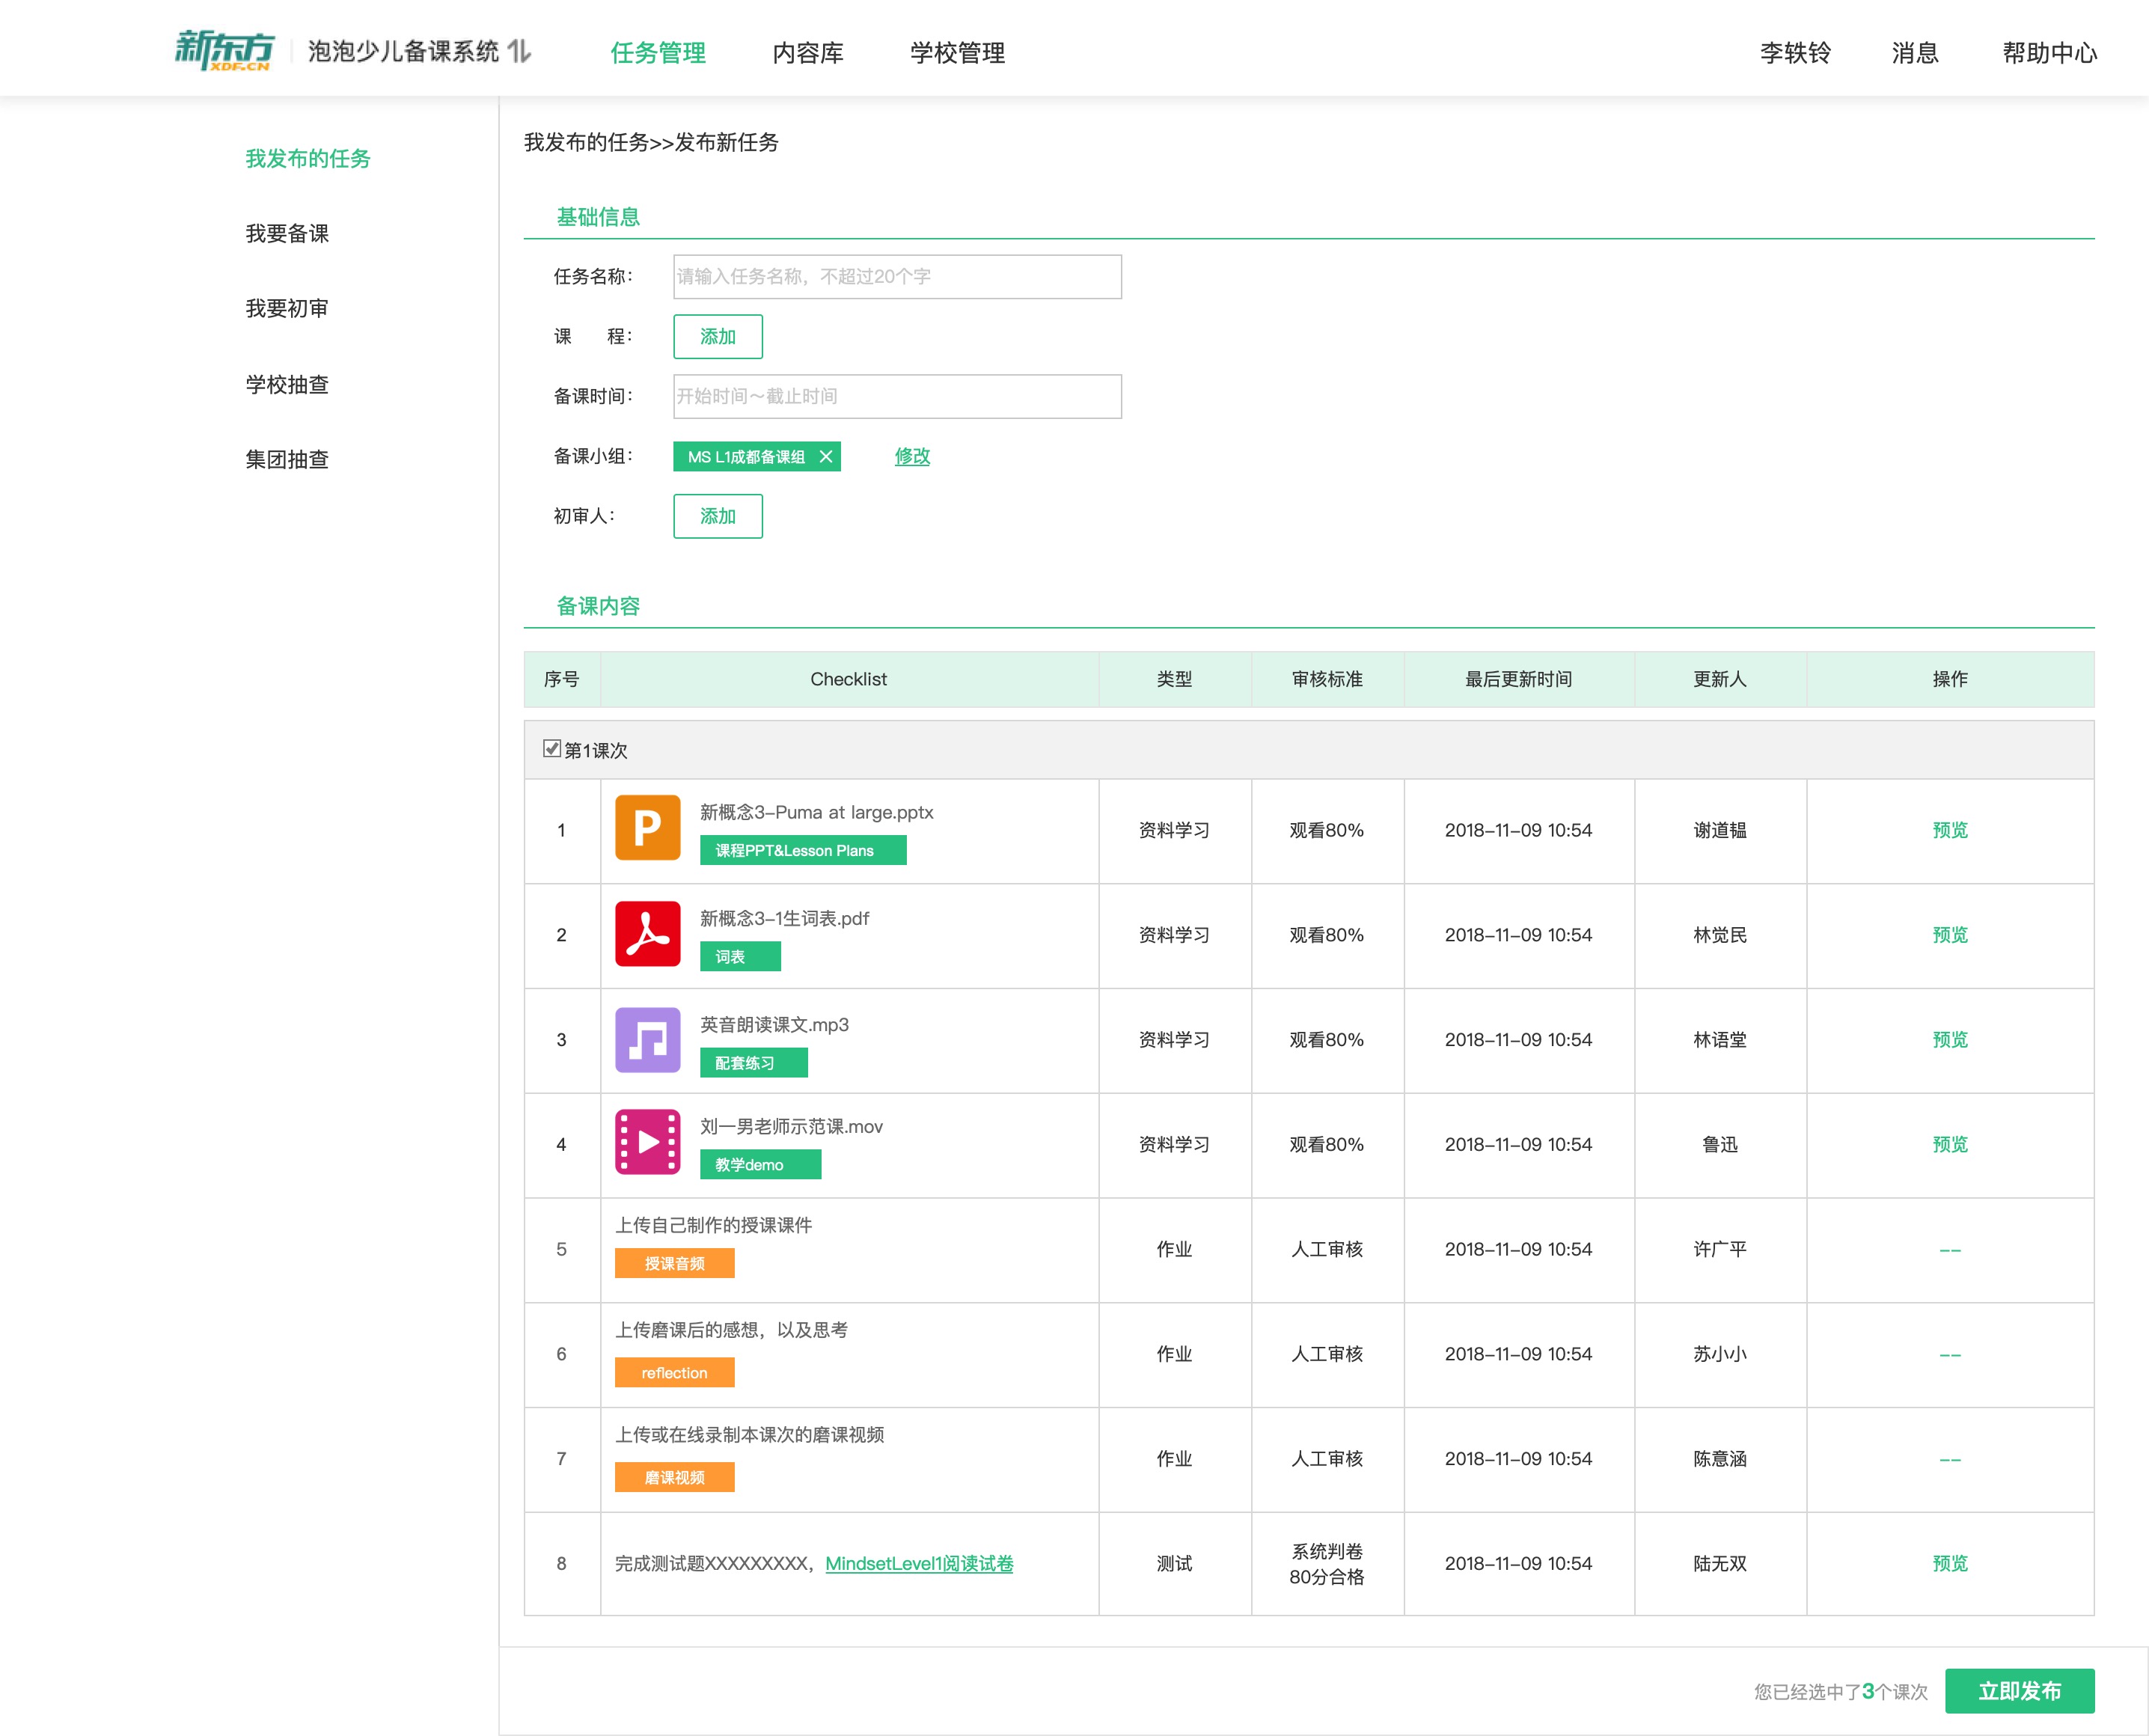
Task: Open 消息 messages
Action: pyautogui.click(x=1915, y=52)
